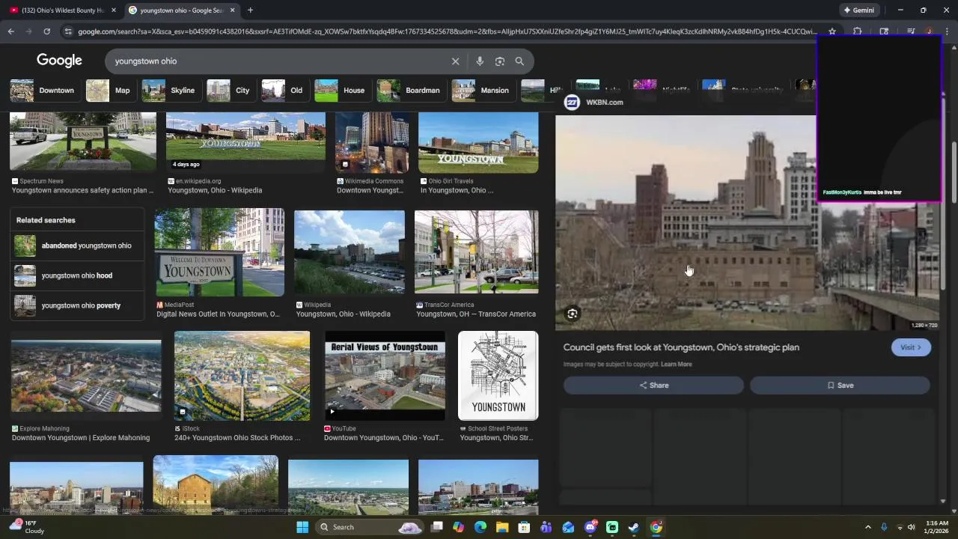This screenshot has height=539, width=958.
Task: Open Task View from the taskbar
Action: pos(437,527)
